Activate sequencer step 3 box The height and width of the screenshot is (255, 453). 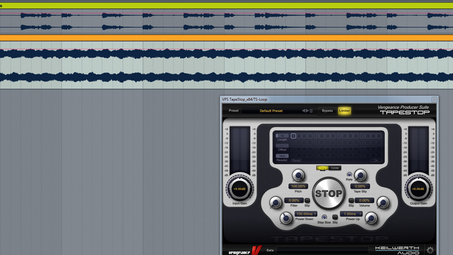(x=339, y=136)
